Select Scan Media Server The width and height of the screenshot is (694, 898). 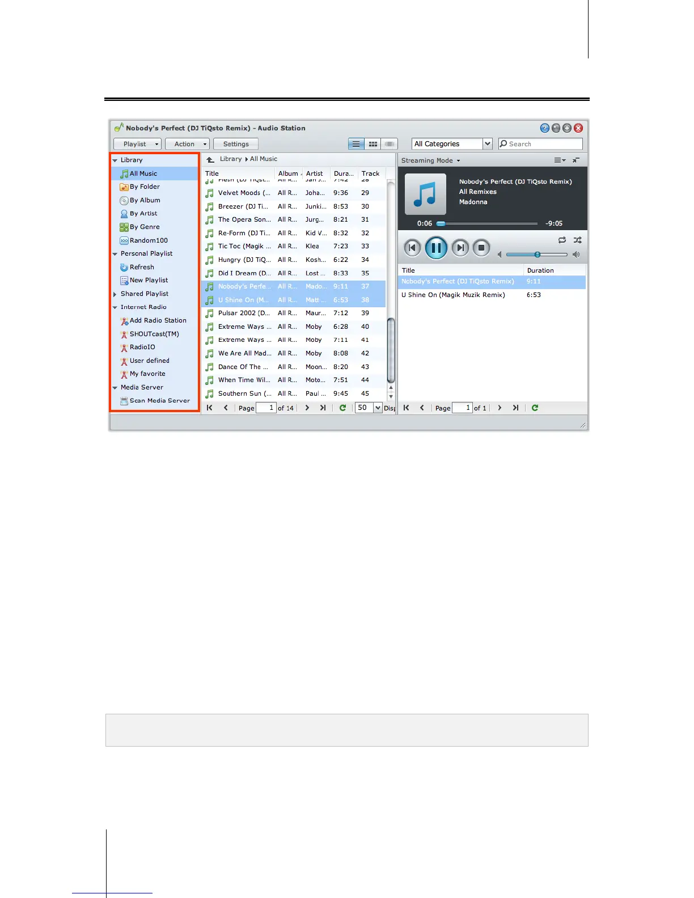(154, 400)
